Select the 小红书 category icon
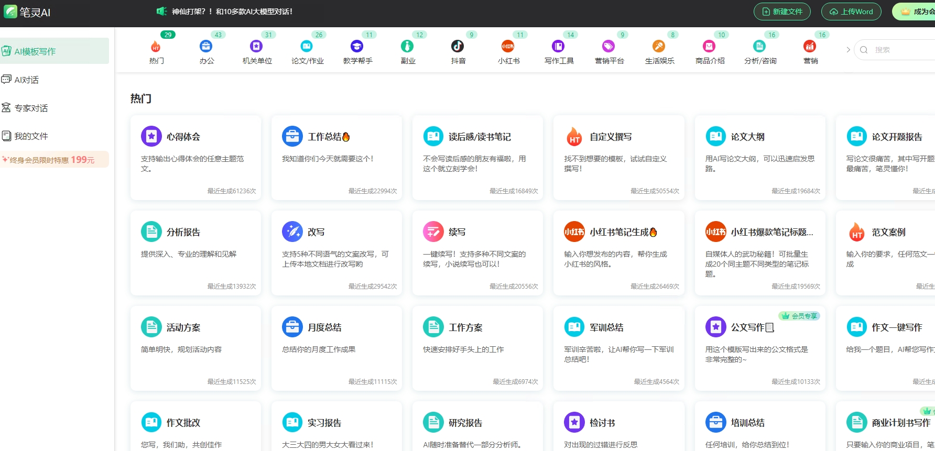This screenshot has width=935, height=451. (x=508, y=47)
